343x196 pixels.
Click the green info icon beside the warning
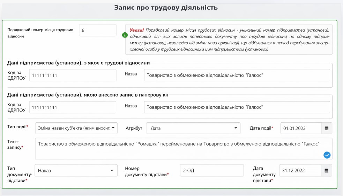pos(125,35)
